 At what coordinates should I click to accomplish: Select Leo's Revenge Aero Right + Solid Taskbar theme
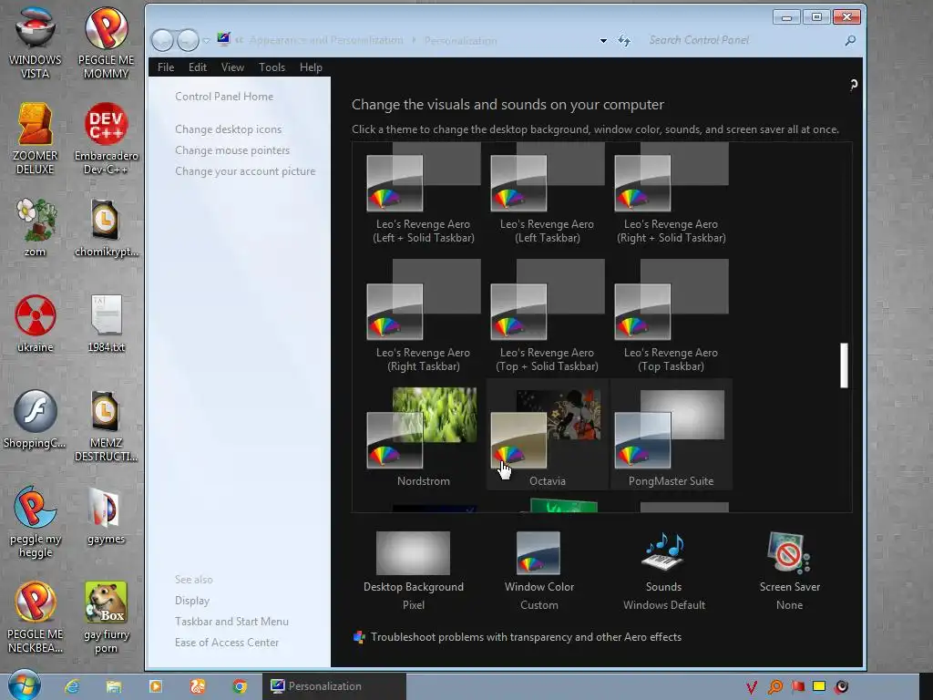(672, 194)
